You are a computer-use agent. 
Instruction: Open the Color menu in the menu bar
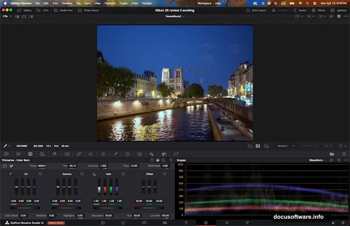coord(135,3)
